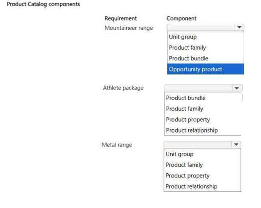261x208 pixels.
Task: Click the Requirement column header
Action: point(121,18)
